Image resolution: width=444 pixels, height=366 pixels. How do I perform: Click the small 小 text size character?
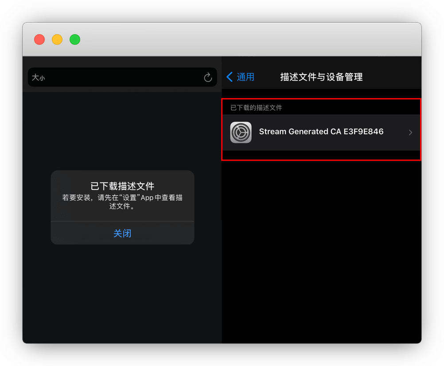[42, 79]
